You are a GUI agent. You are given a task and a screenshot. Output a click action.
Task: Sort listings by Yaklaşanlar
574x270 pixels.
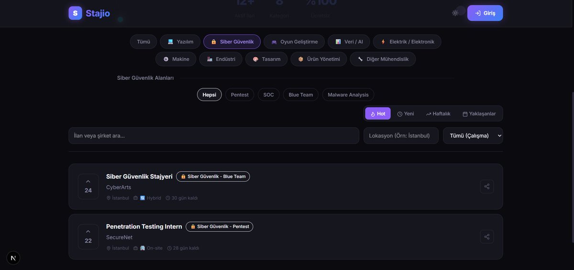coord(479,113)
